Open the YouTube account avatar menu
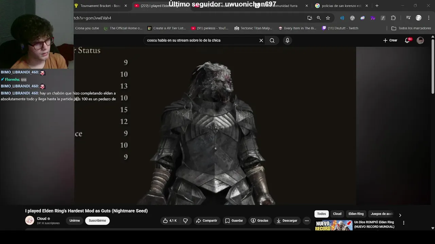Viewport: 435px width, 244px height. coord(420,40)
